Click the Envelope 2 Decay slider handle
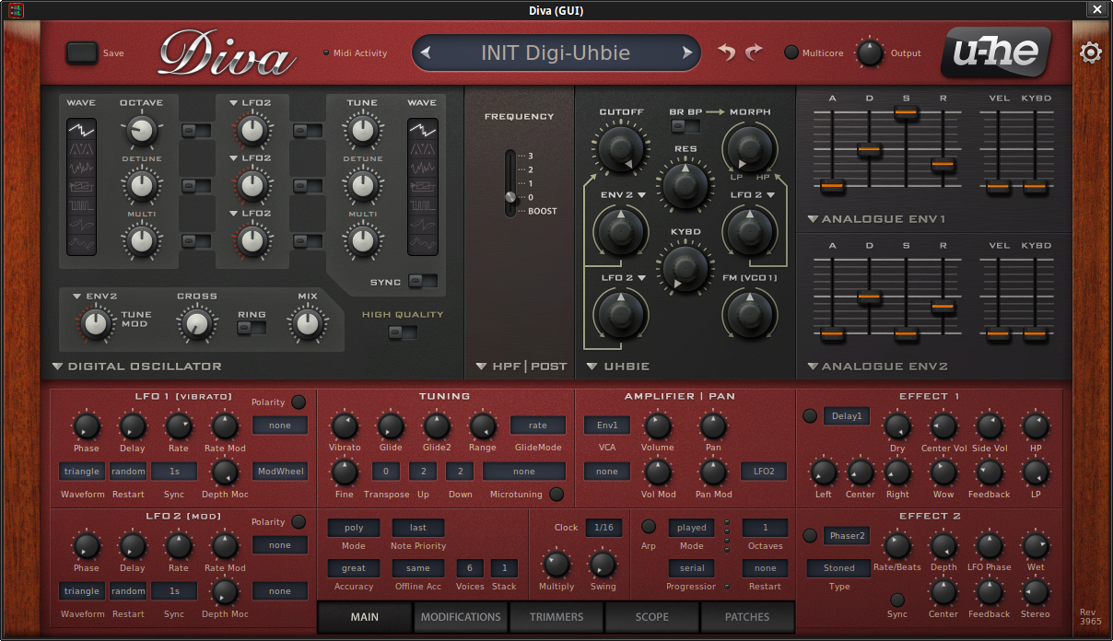Viewport: 1113px width, 641px height. [x=869, y=297]
